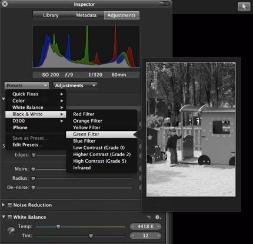Open the Quick Fixes submenu
Viewport: 253px width, 244px height.
36,94
